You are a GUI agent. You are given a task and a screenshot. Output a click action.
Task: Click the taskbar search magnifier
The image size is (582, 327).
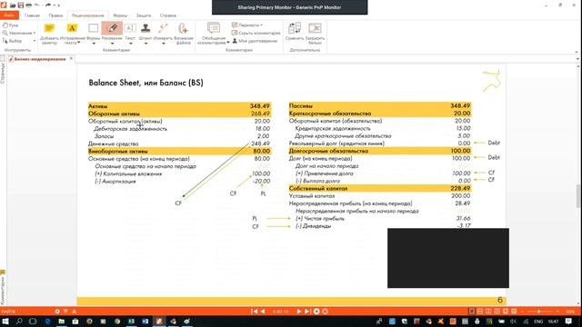[19, 321]
